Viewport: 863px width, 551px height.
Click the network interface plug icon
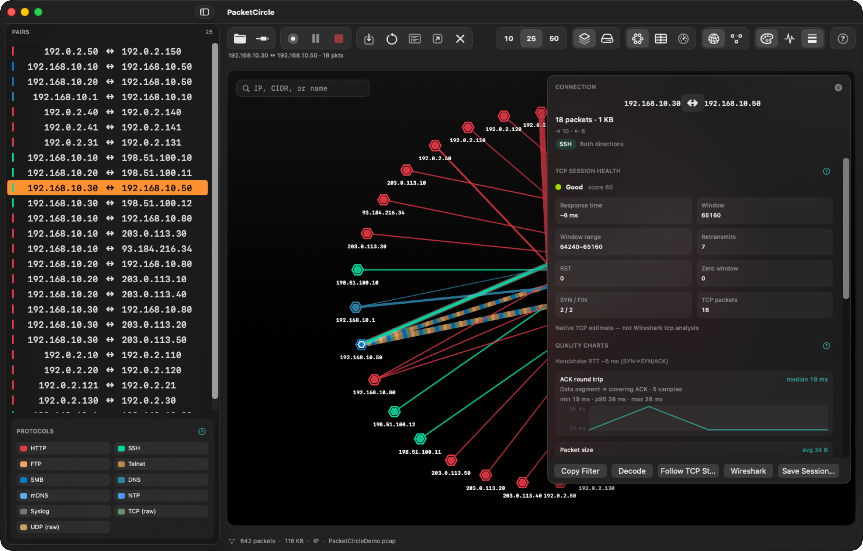coord(263,39)
